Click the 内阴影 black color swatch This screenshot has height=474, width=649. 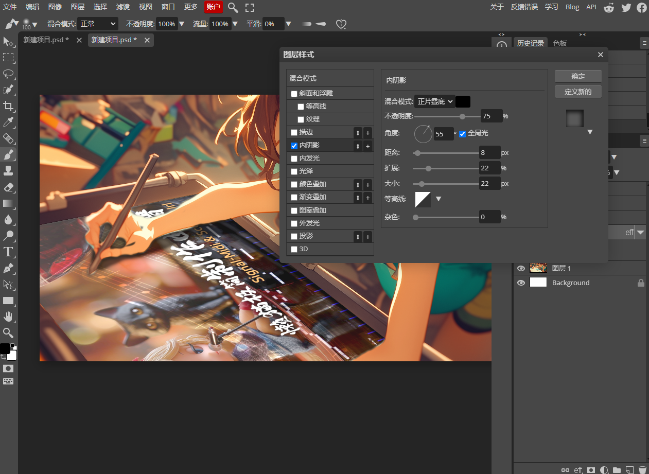[x=463, y=101]
